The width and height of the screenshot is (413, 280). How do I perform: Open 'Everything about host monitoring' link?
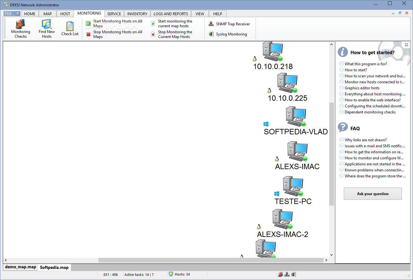pyautogui.click(x=375, y=94)
